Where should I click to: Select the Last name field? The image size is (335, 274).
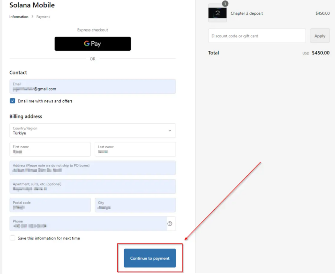click(135, 149)
